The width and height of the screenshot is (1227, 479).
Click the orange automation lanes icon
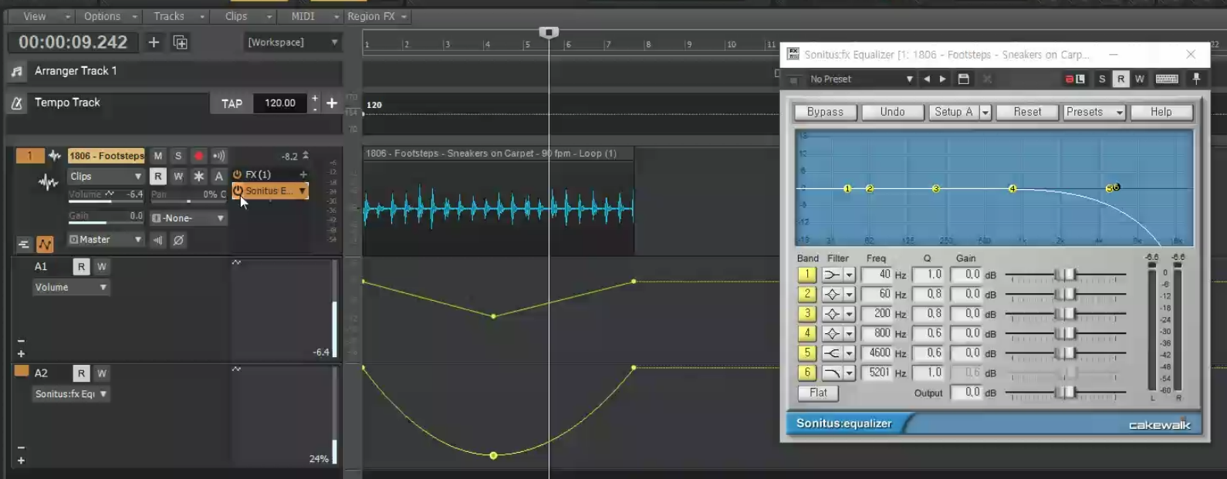45,245
